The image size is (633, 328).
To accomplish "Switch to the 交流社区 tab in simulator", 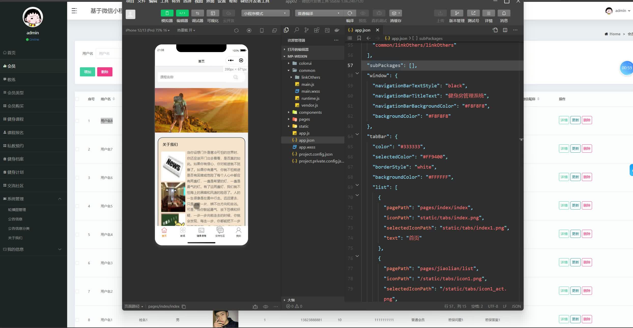I will tap(220, 232).
